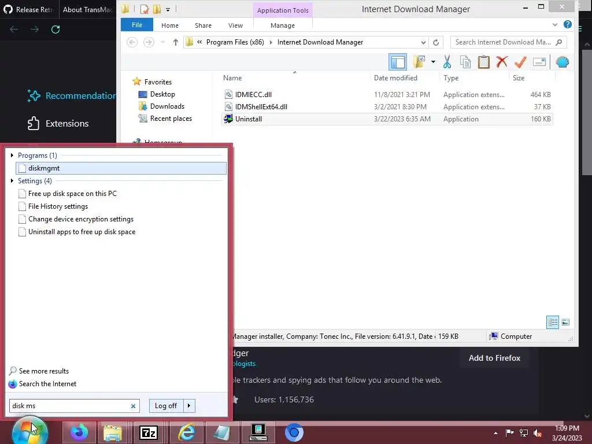Select Recent places in the navigation pane

coord(171,118)
